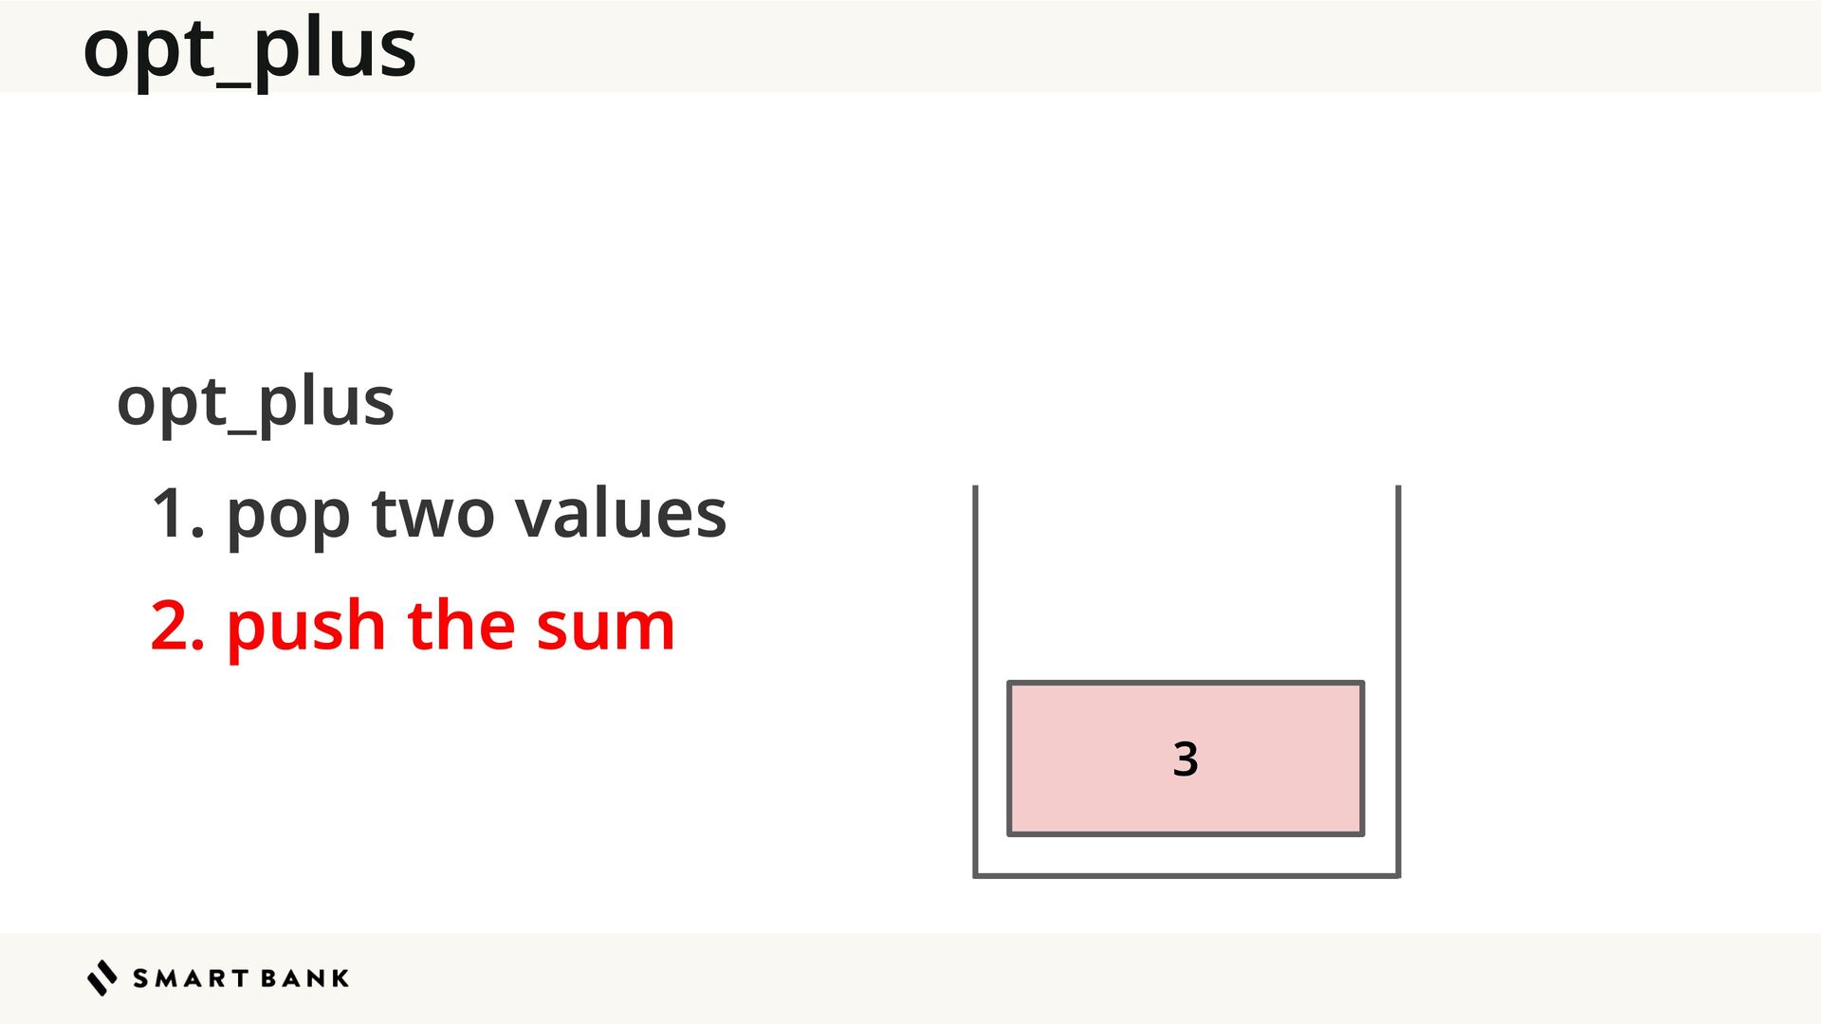Click the red "2. push the sum" line
This screenshot has height=1024, width=1821.
coord(413,627)
